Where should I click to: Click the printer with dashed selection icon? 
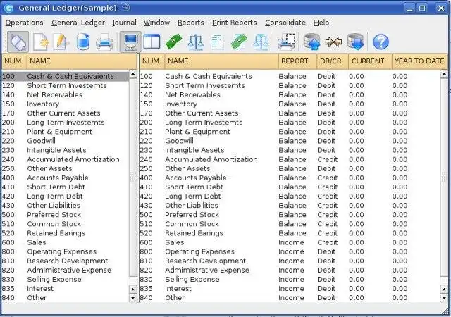click(287, 42)
